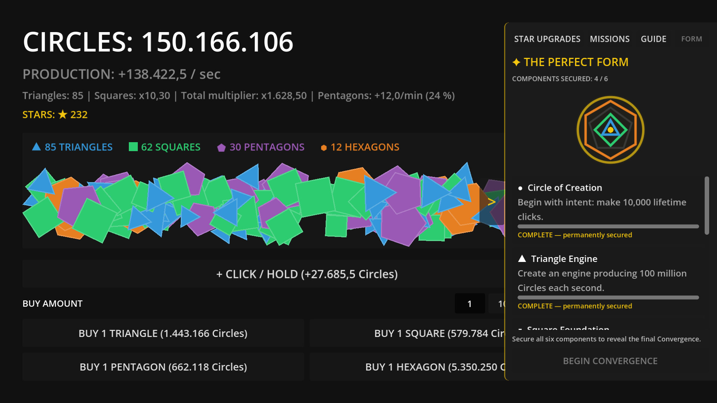Image resolution: width=717 pixels, height=403 pixels.
Task: Click the white triangle icon of Triangle Engine
Action: tap(522, 259)
